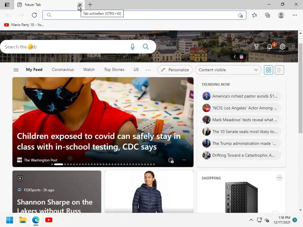Open the browser profile avatar
303x227 pixels.
[281, 15]
